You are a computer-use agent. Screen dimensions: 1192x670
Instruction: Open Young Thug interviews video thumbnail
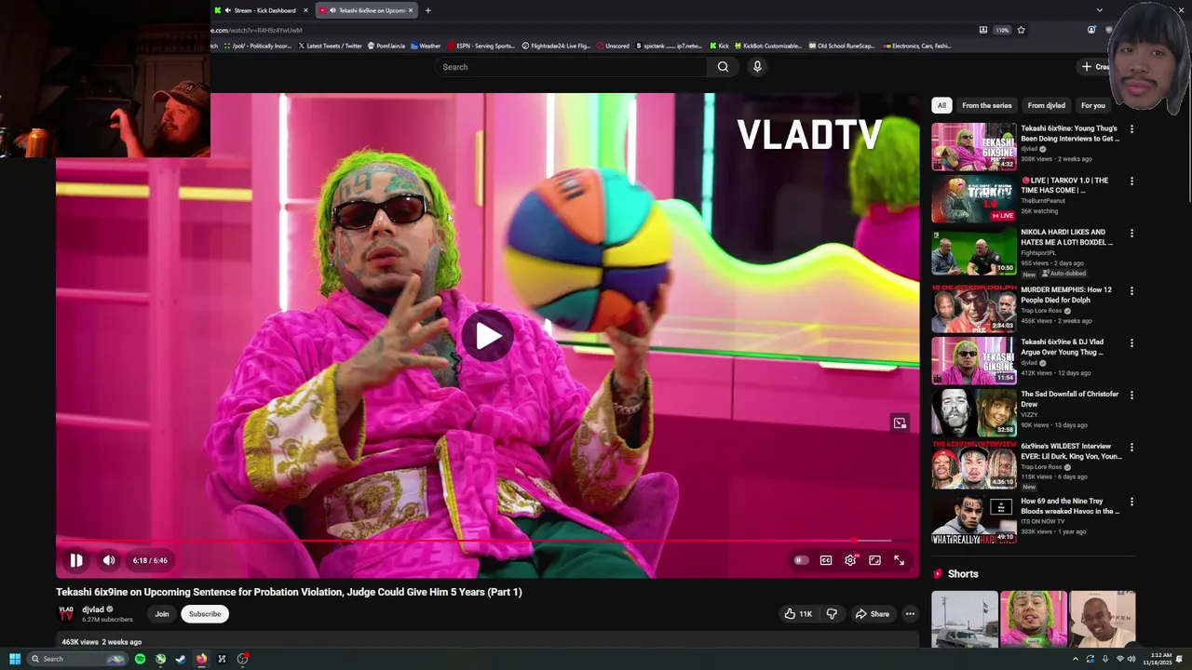974,146
